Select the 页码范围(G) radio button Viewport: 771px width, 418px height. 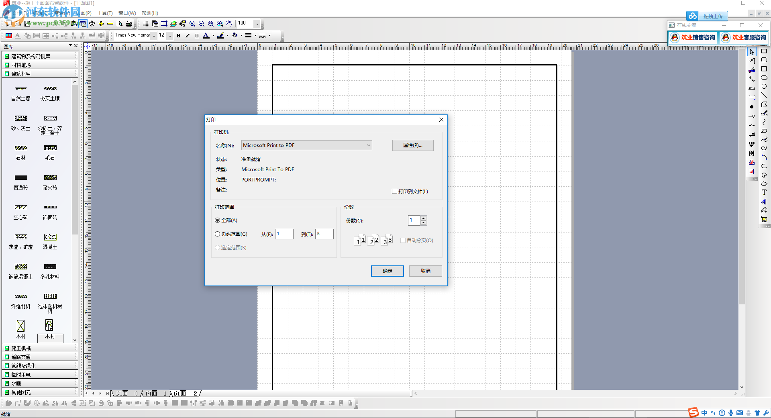coord(218,234)
